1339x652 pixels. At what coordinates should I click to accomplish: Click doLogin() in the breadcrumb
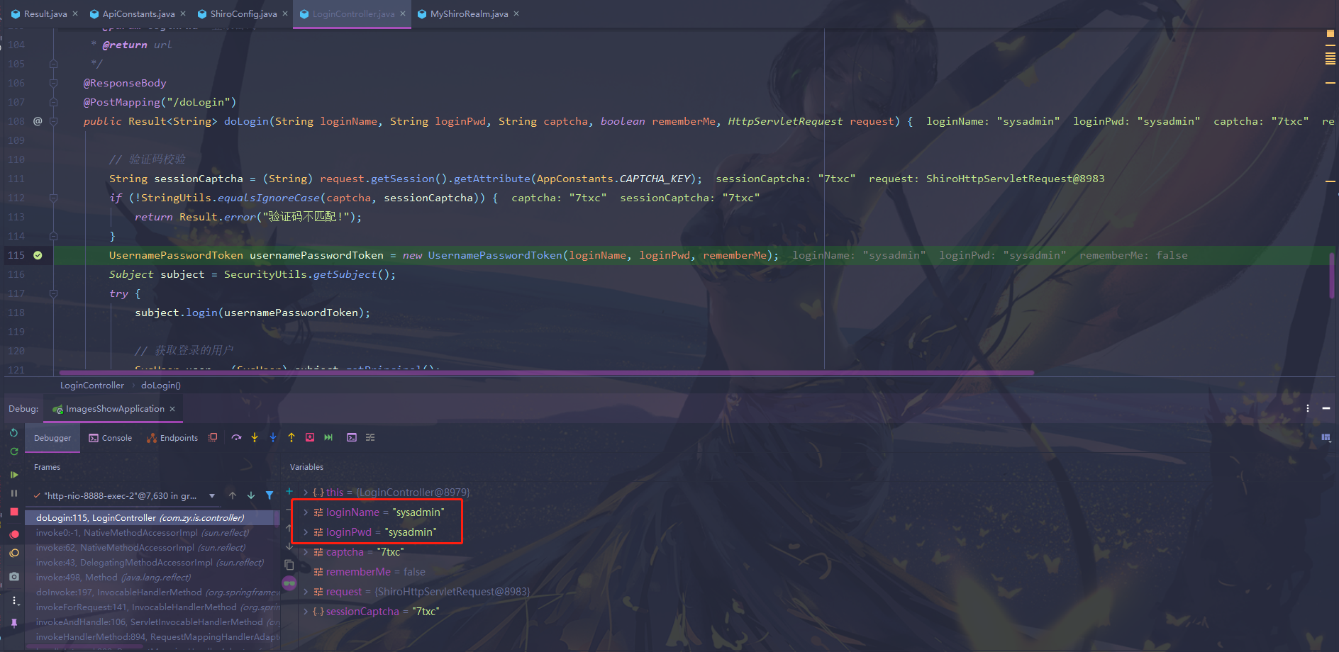pyautogui.click(x=161, y=386)
